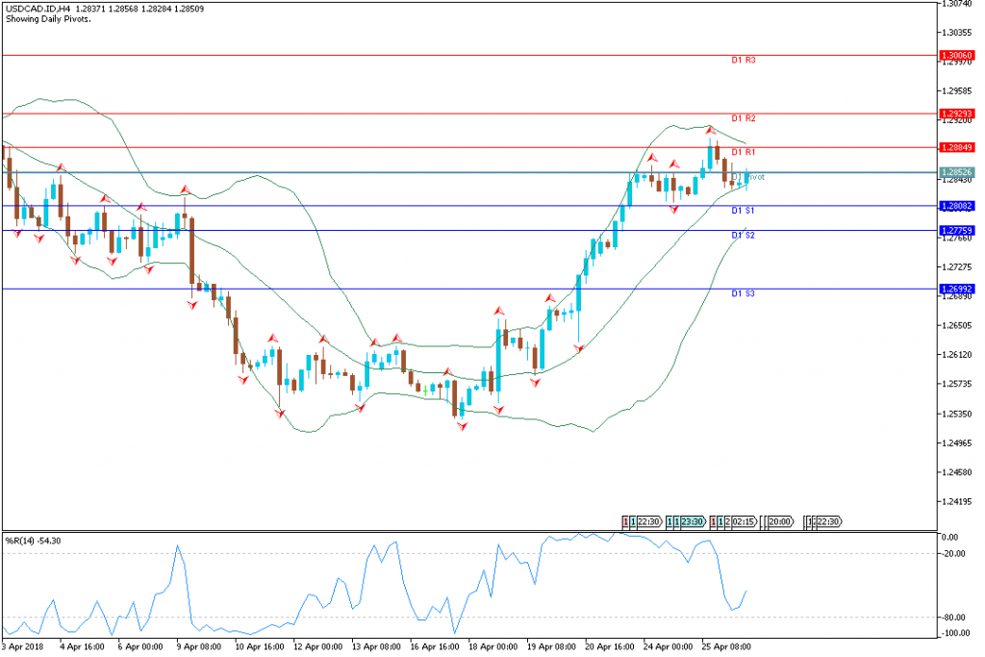The height and width of the screenshot is (657, 985).
Task: Click the 'Showing Daily Pivots.' text
Action: tap(49, 19)
